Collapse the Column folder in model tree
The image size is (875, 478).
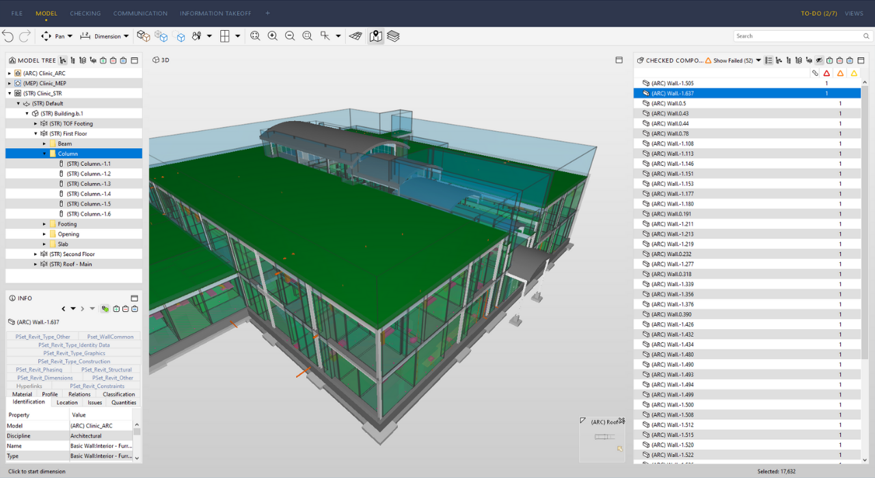44,154
